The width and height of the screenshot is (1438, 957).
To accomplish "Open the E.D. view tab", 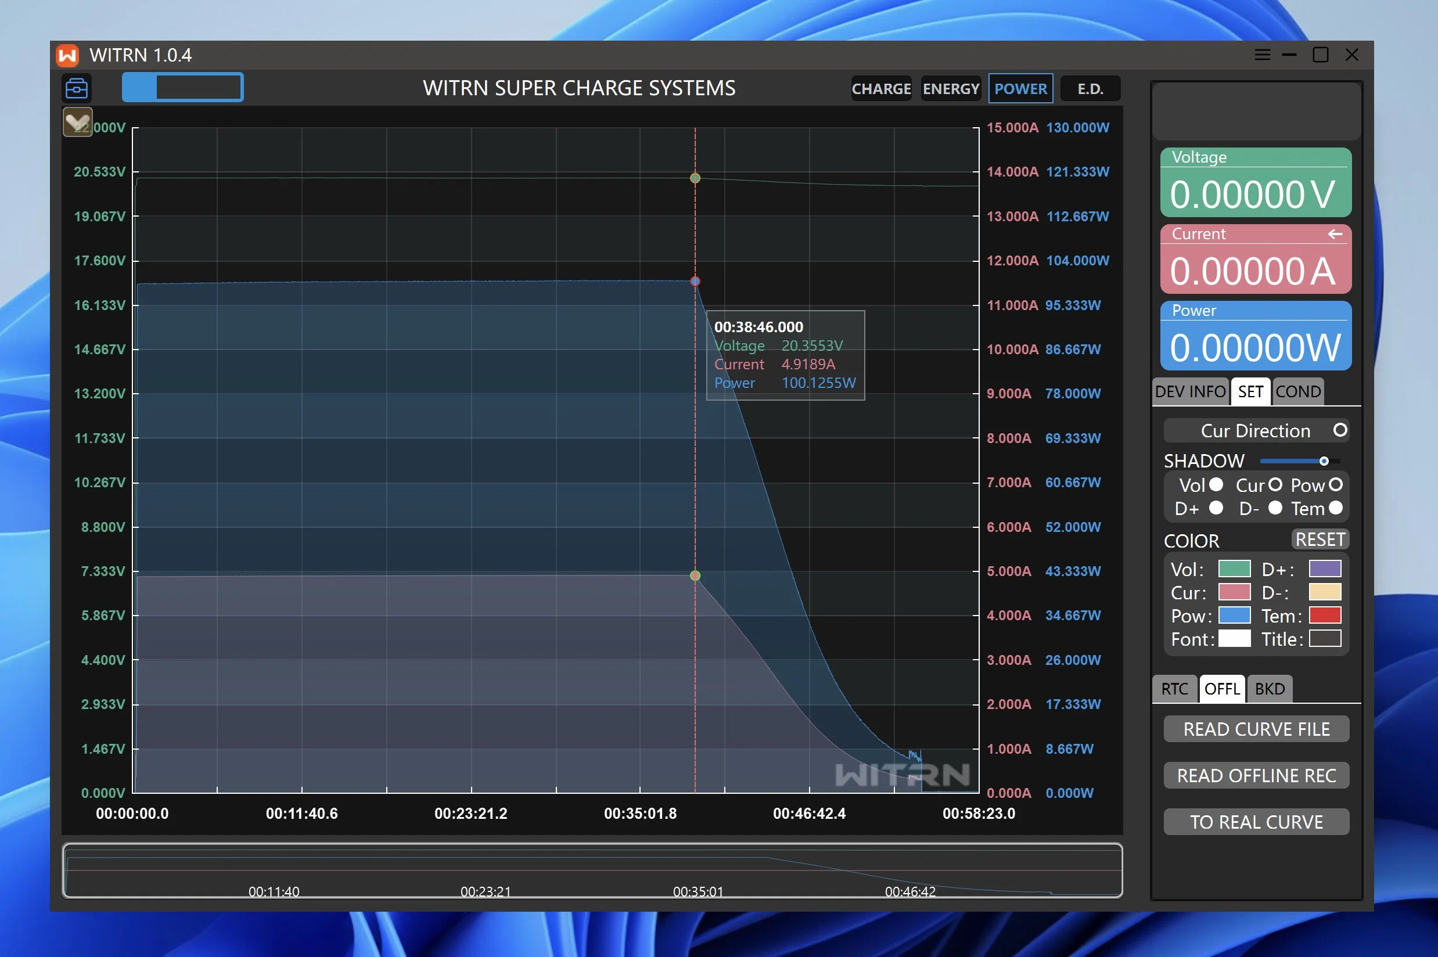I will [x=1090, y=89].
